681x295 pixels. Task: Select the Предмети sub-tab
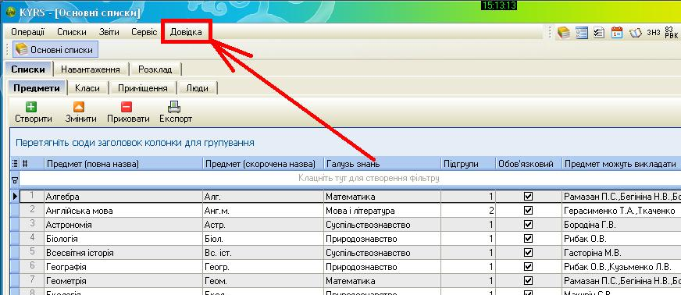(x=37, y=88)
